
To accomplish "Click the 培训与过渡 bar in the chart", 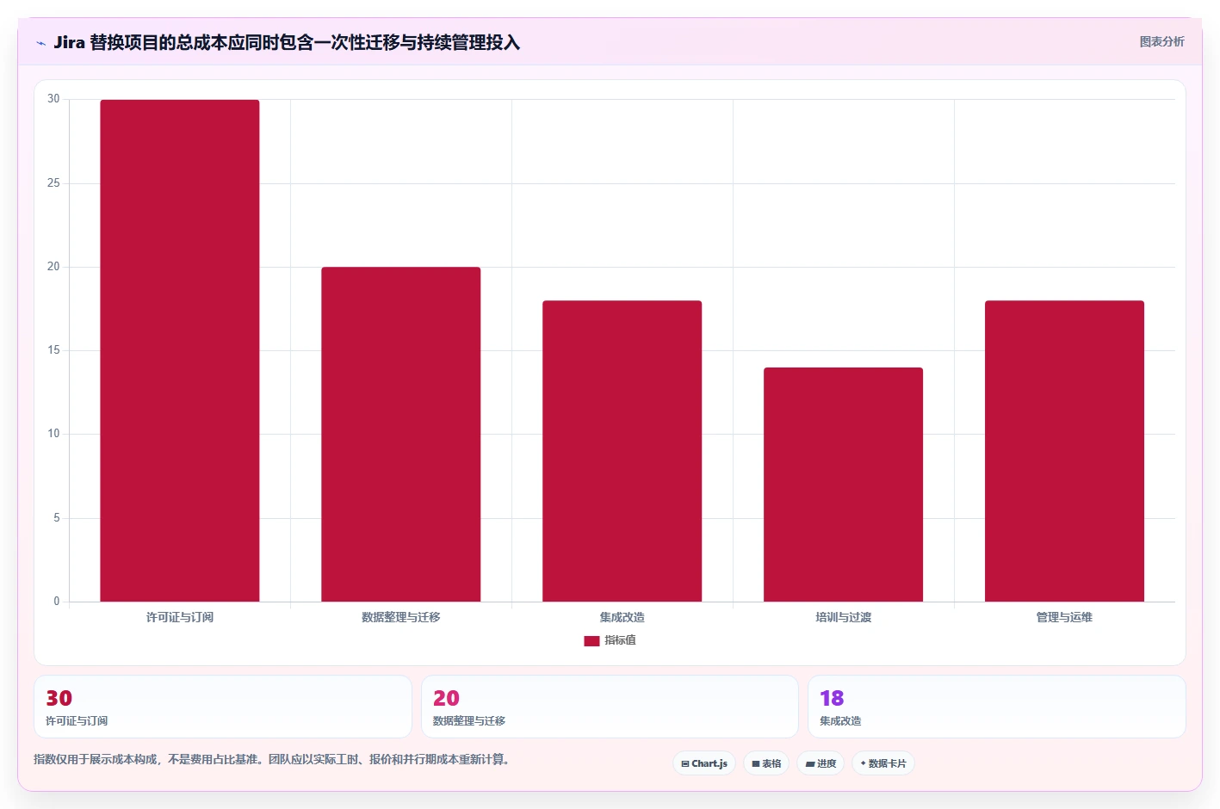I will [x=844, y=485].
